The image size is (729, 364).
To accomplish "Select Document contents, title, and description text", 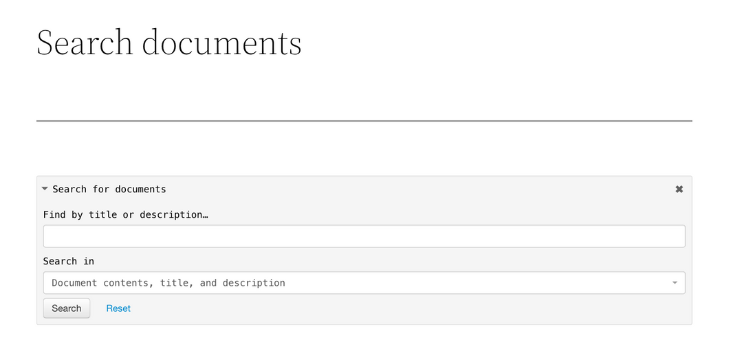I will tap(168, 283).
